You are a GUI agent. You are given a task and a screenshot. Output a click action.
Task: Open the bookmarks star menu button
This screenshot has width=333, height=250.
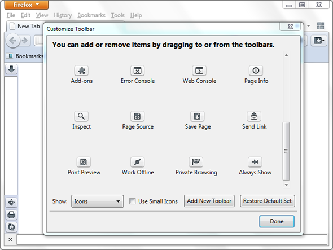[x=318, y=41]
